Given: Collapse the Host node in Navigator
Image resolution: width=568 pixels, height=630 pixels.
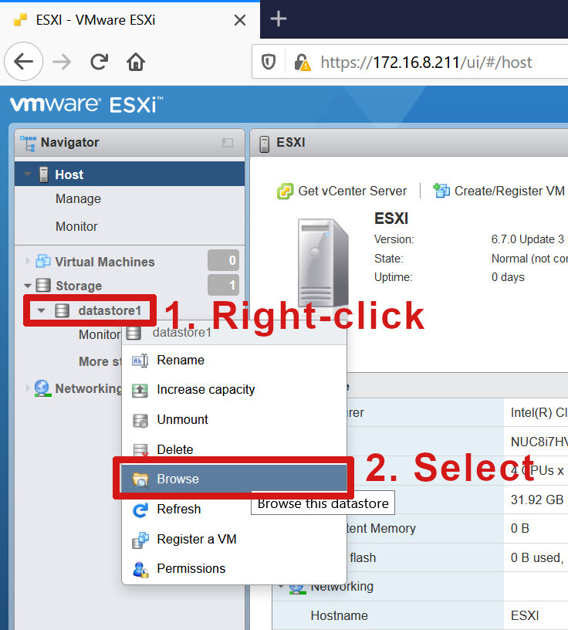Looking at the screenshot, I should coord(27,174).
